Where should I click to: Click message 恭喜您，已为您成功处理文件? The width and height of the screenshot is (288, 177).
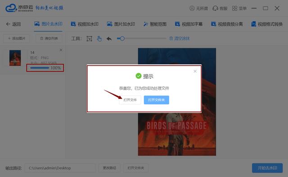pyautogui.click(x=144, y=88)
